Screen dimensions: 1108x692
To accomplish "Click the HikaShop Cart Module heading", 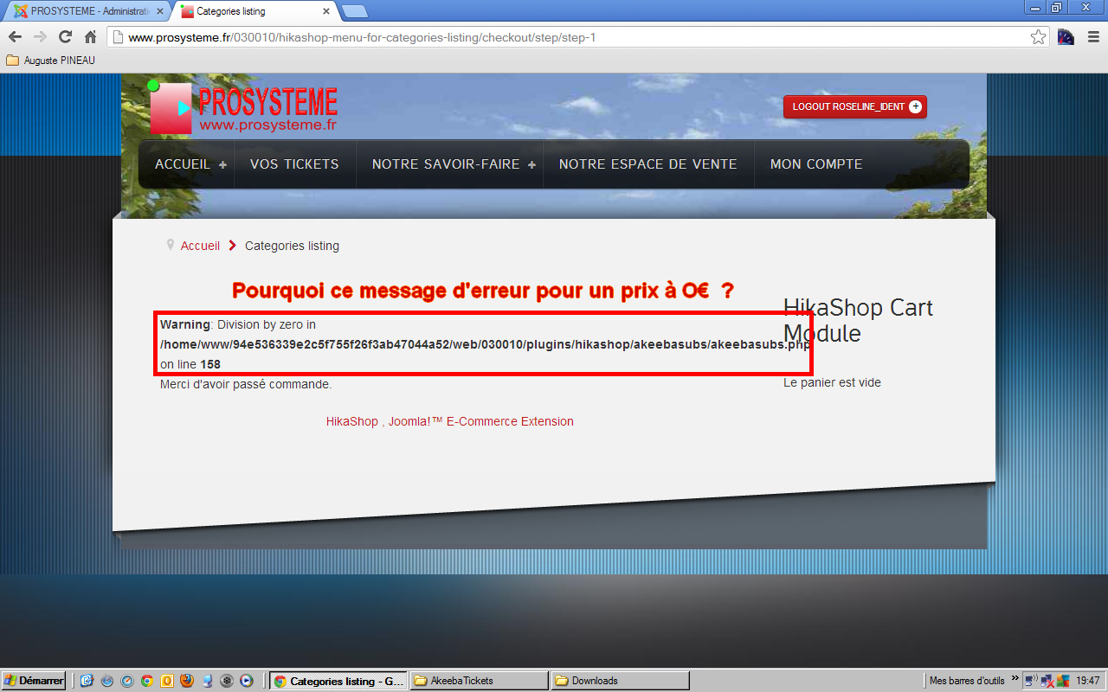I will [858, 320].
